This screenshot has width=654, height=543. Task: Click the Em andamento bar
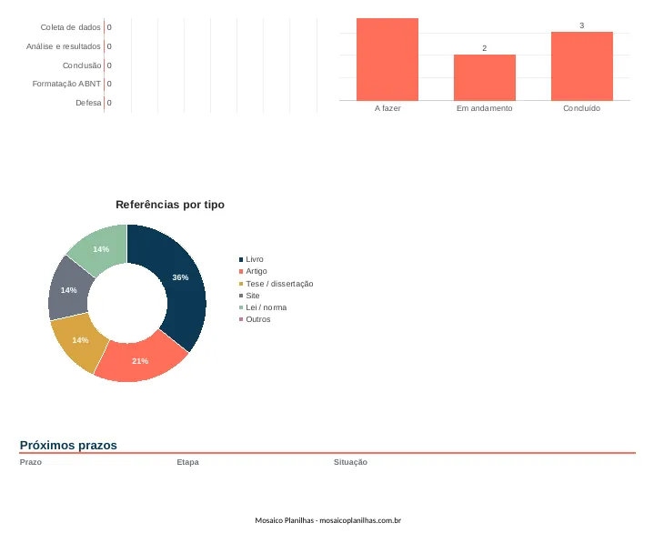click(x=485, y=77)
